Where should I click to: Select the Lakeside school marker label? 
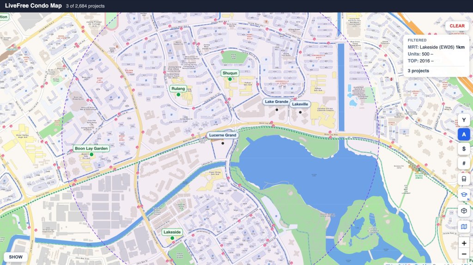[172, 232]
